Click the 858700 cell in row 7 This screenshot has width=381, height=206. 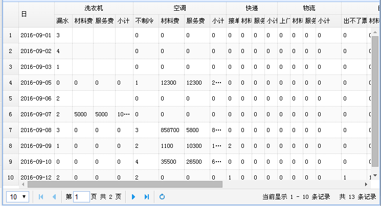[x=170, y=130]
